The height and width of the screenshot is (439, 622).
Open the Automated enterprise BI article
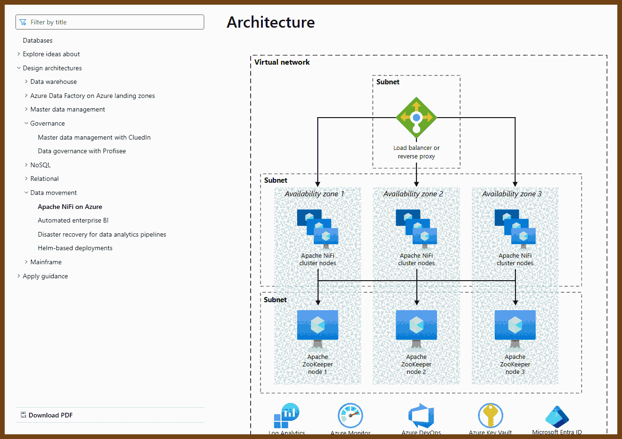tap(73, 220)
